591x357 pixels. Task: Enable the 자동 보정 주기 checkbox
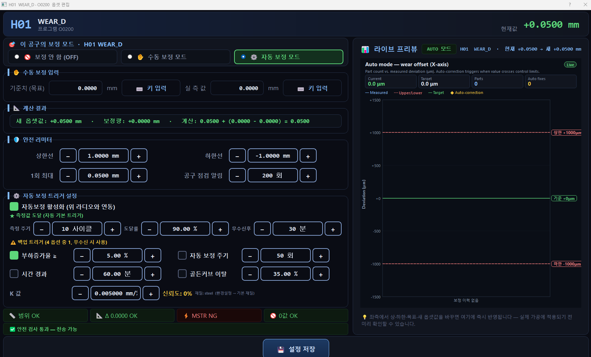(182, 255)
